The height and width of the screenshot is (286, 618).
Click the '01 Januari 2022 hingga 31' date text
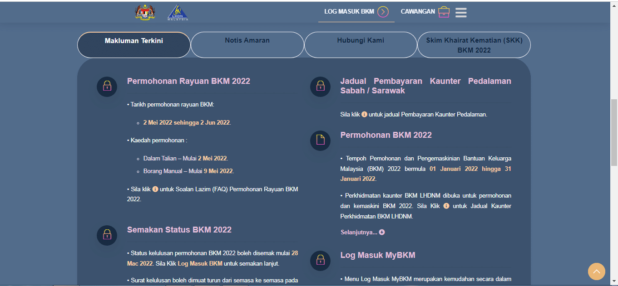[x=470, y=169]
